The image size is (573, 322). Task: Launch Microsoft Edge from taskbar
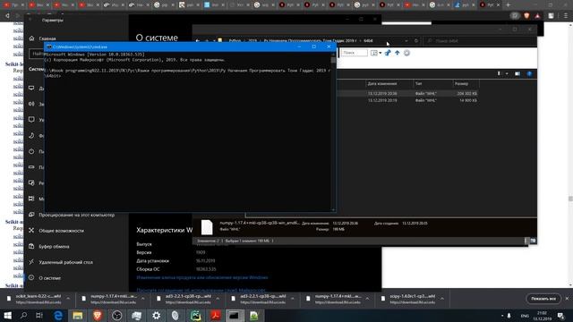pyautogui.click(x=58, y=316)
